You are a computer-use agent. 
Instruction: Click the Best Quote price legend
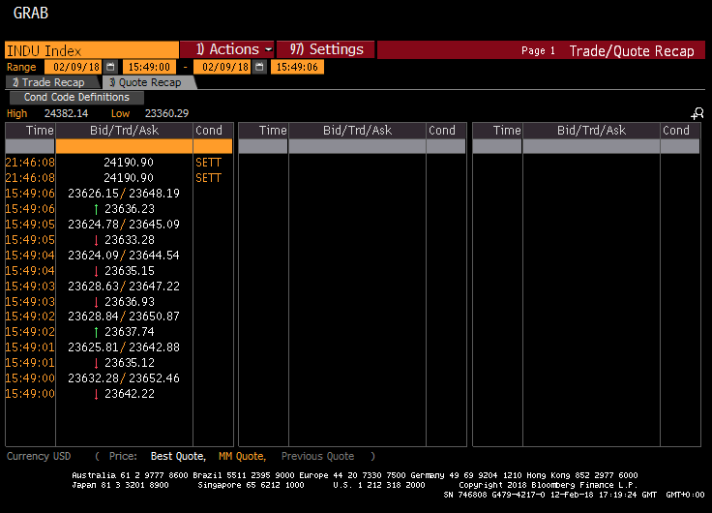178,456
